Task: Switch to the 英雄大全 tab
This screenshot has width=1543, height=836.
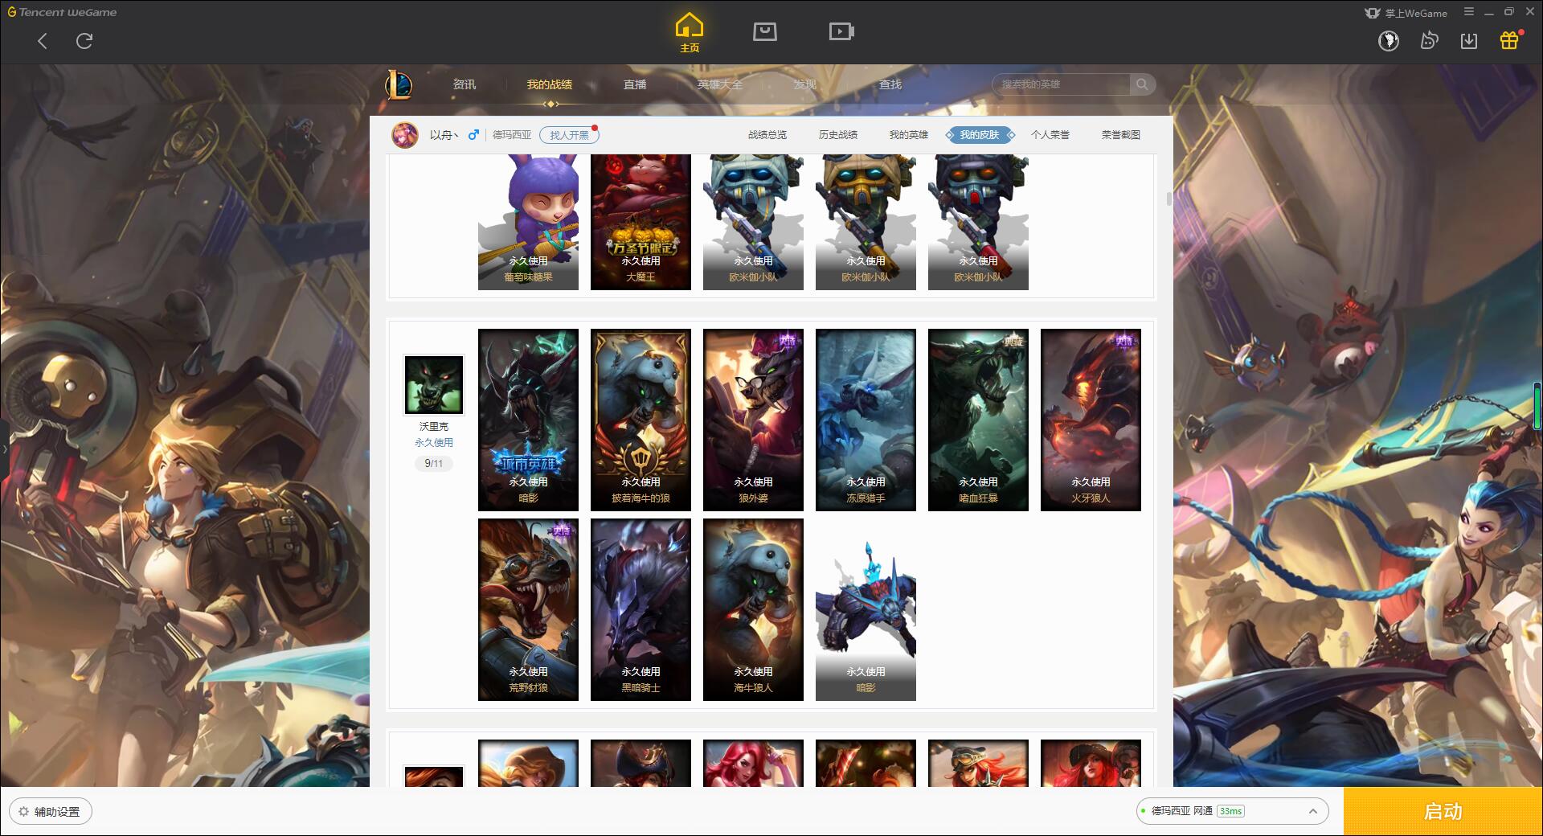Action: tap(720, 84)
